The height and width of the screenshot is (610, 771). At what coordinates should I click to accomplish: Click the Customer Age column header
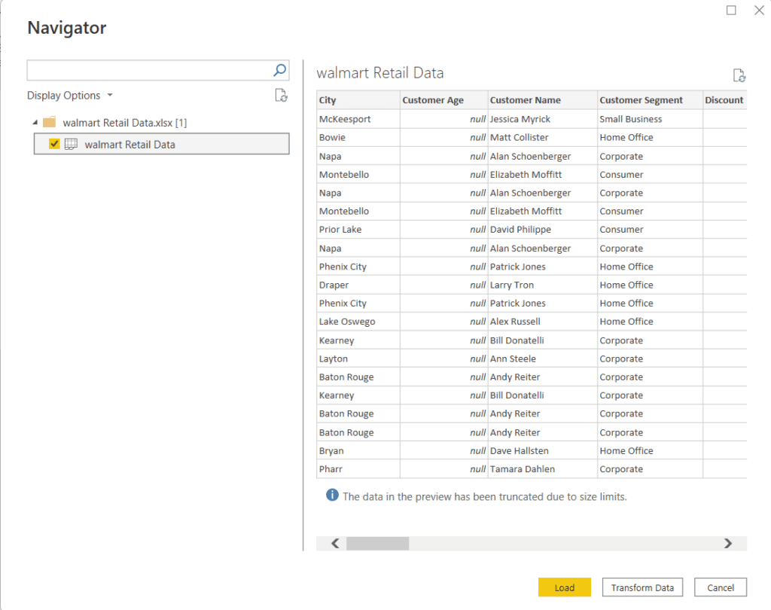click(x=444, y=100)
